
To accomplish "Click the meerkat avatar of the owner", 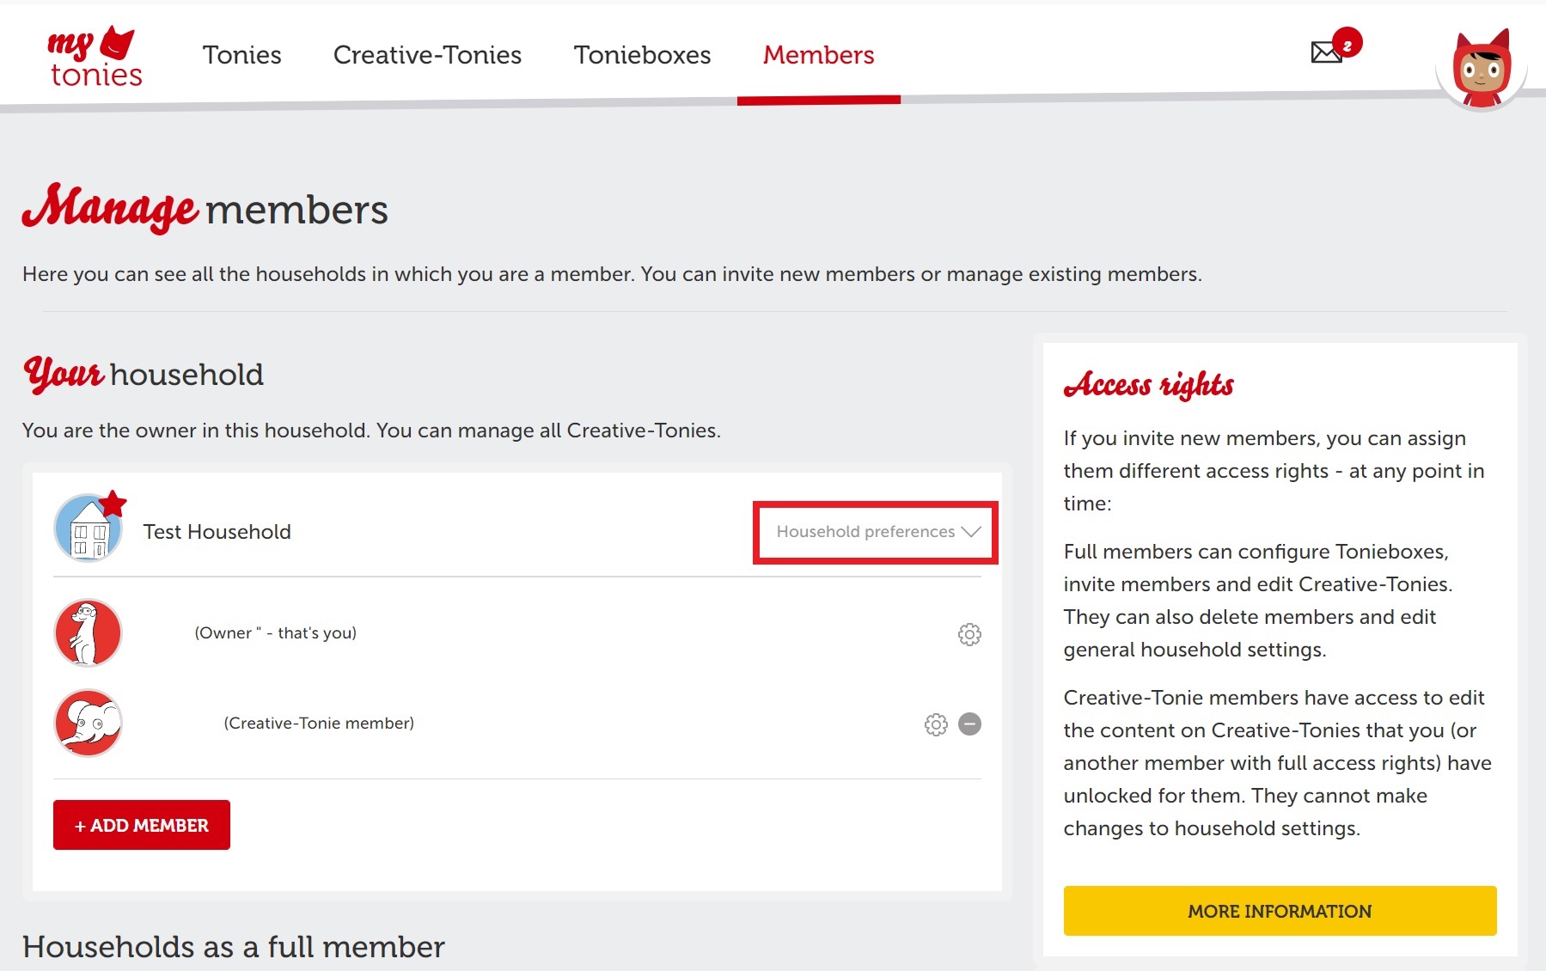I will pos(88,633).
